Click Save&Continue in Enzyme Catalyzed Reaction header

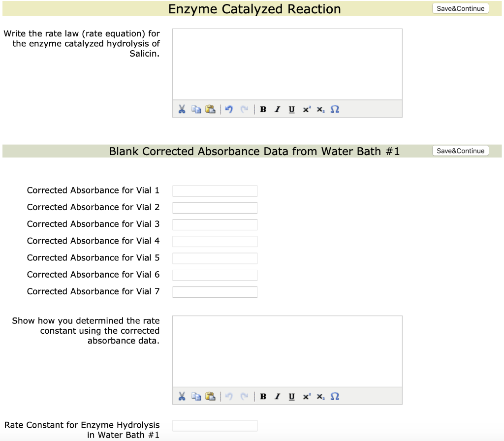coord(460,8)
